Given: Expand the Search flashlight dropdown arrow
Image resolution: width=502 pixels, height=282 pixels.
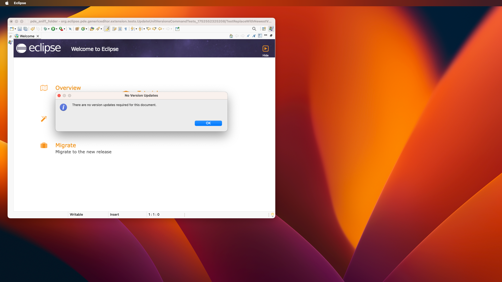Looking at the screenshot, I should [101, 29].
